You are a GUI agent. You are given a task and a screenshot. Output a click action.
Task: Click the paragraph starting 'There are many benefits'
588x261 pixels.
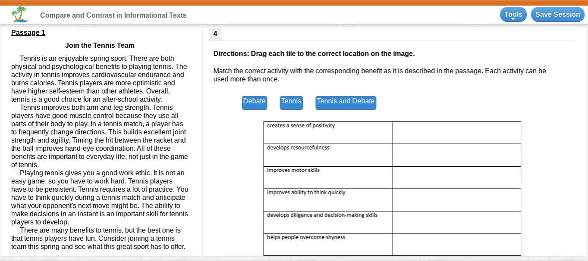[98, 239]
